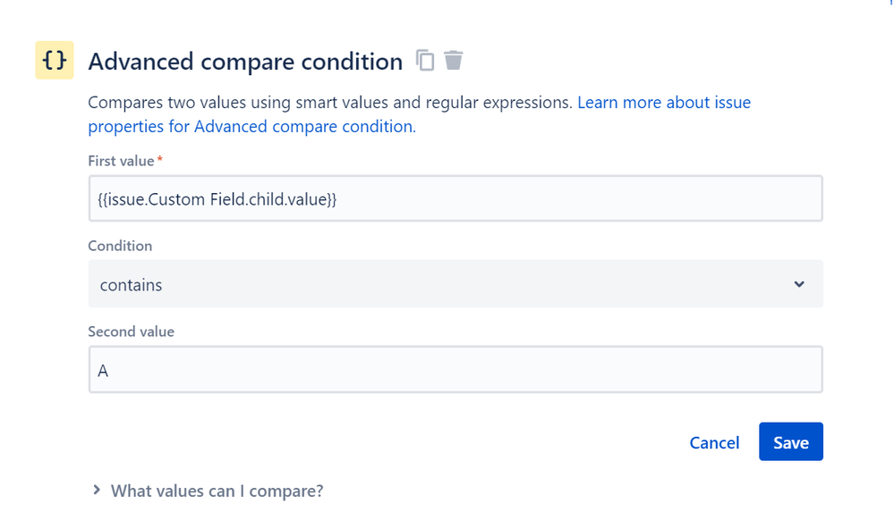Click the Compares two values description text

pos(329,103)
